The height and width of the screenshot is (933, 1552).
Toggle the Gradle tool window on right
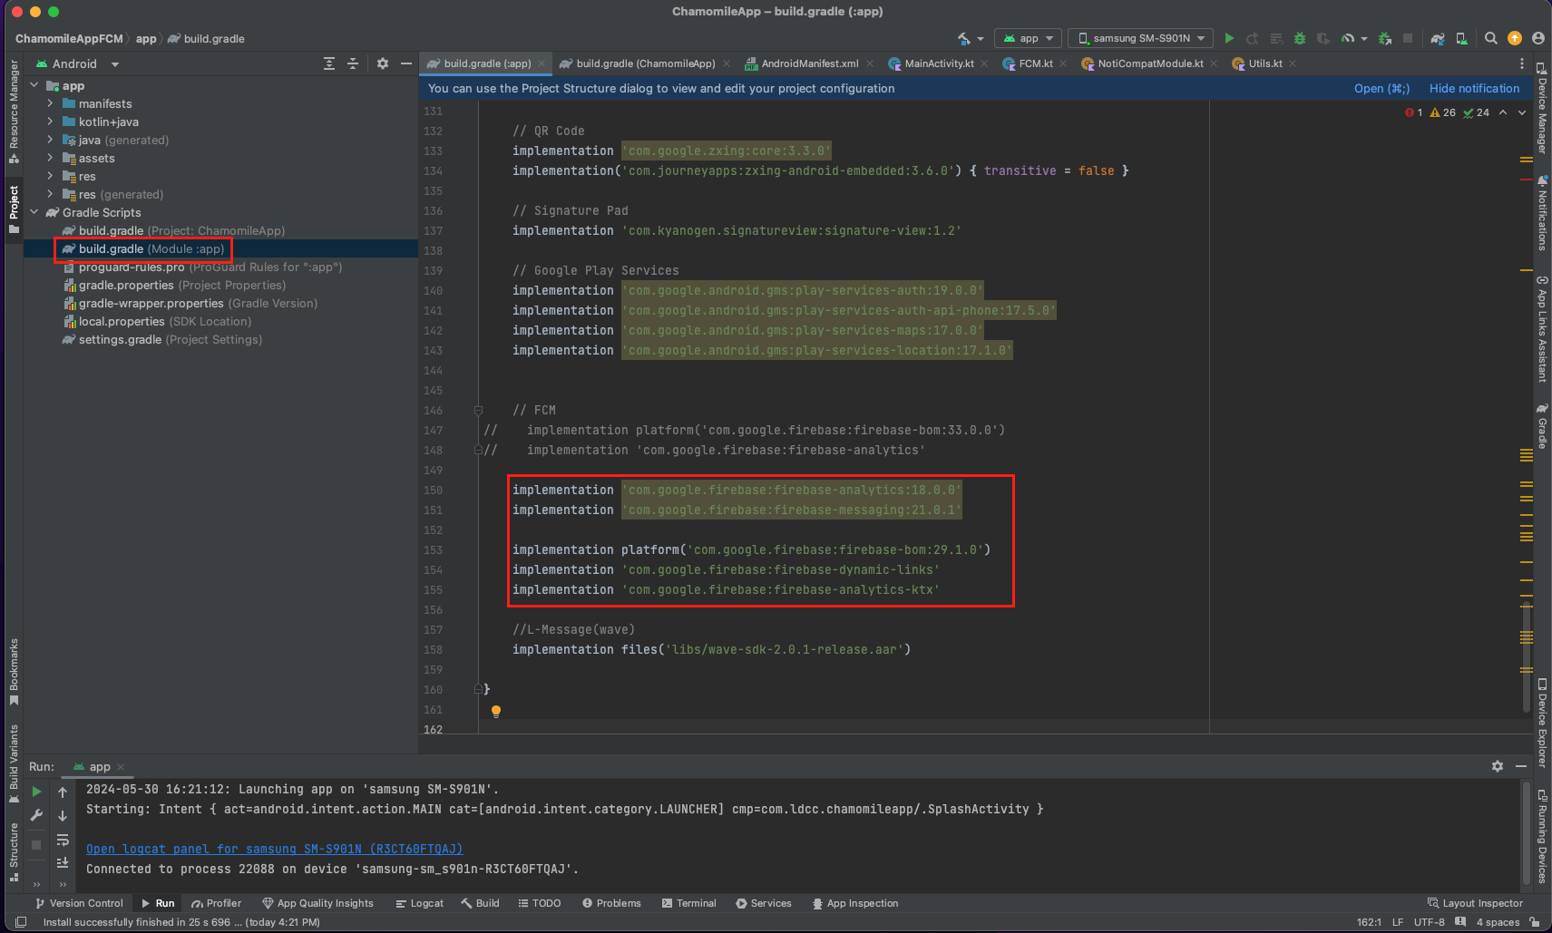[x=1542, y=426]
